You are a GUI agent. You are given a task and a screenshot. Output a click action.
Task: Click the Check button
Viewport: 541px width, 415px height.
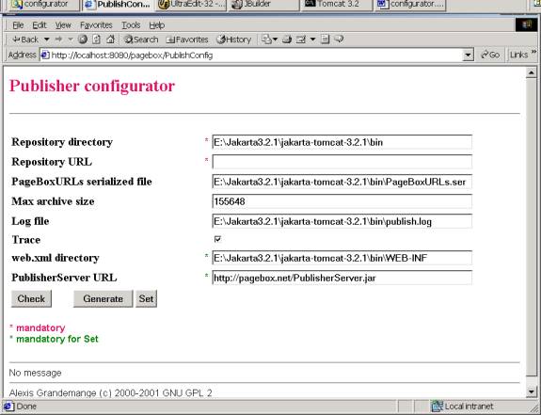[x=31, y=298]
